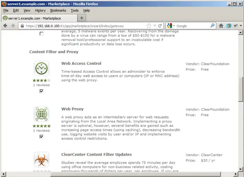
Task: Check the malware app checkbox at top
Action: tap(41, 34)
